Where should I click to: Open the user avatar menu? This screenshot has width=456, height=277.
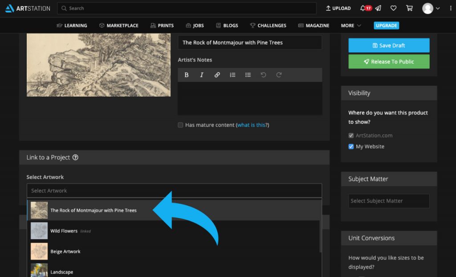click(x=428, y=8)
